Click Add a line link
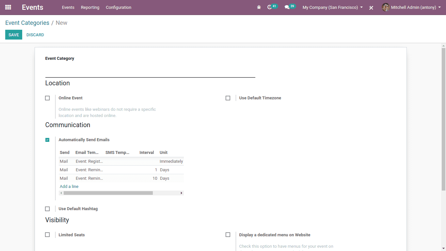This screenshot has width=446, height=251. [69, 187]
